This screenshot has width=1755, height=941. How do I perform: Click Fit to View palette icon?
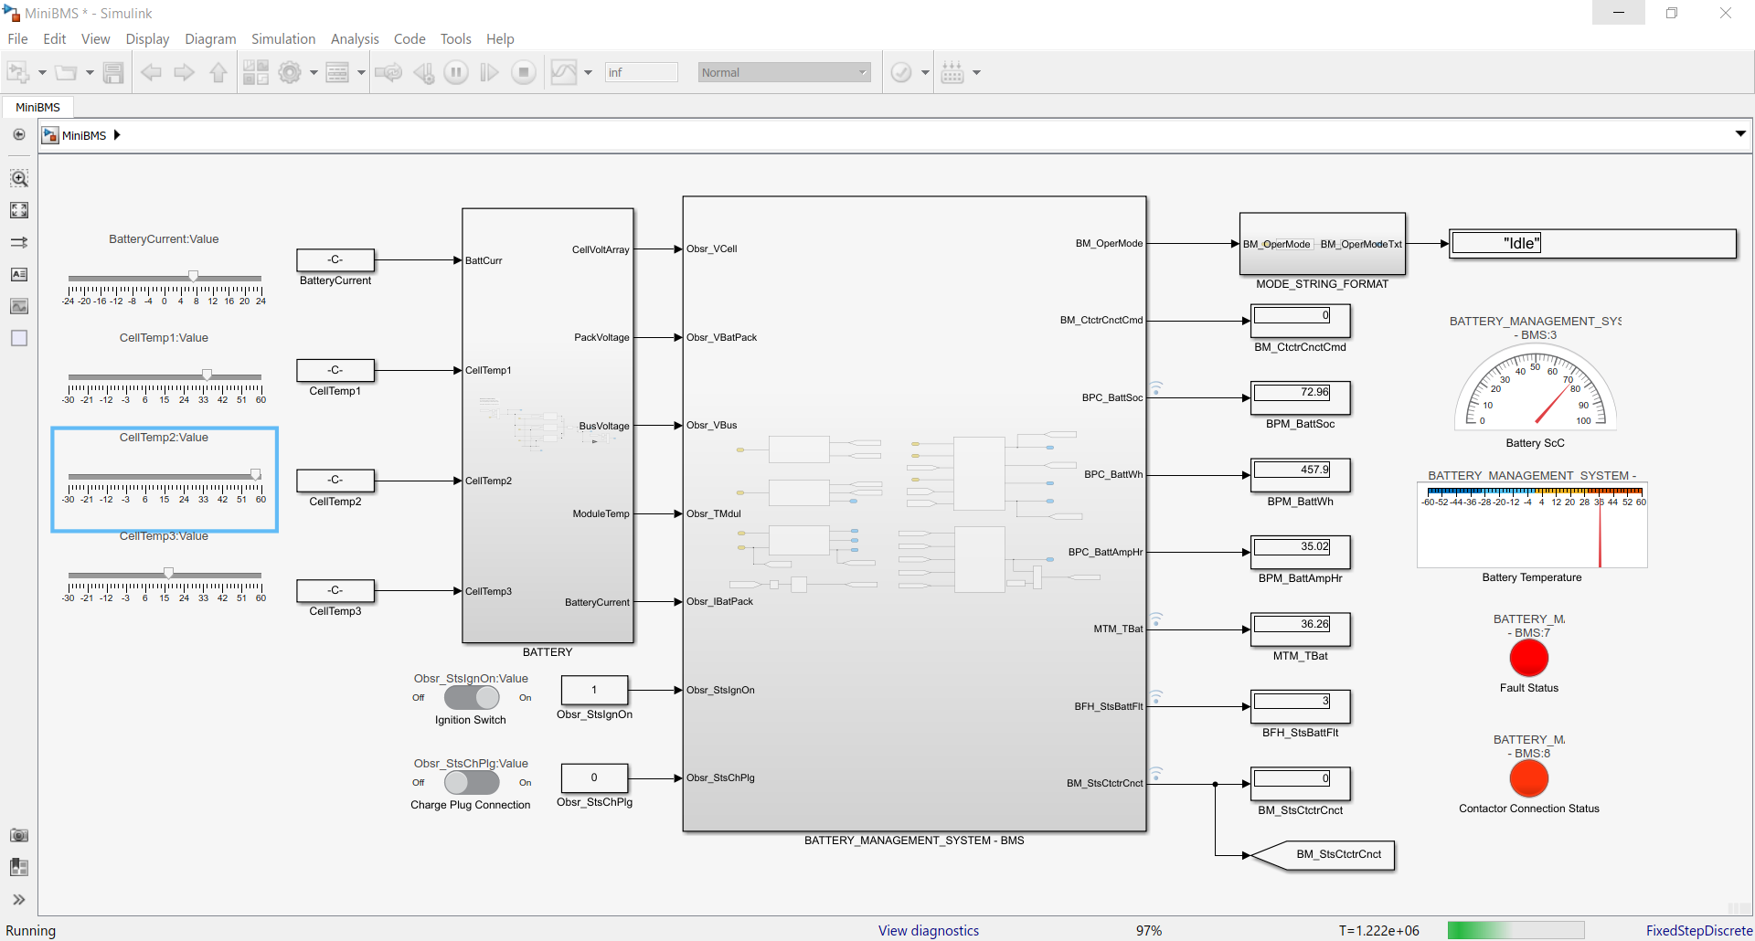[19, 210]
